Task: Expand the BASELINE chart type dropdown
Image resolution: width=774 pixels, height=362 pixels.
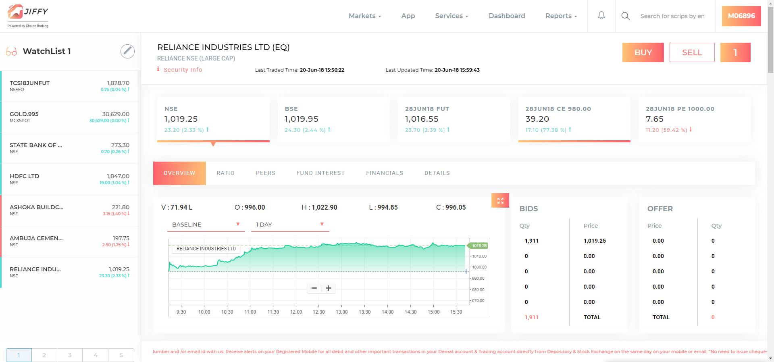Action: click(206, 225)
